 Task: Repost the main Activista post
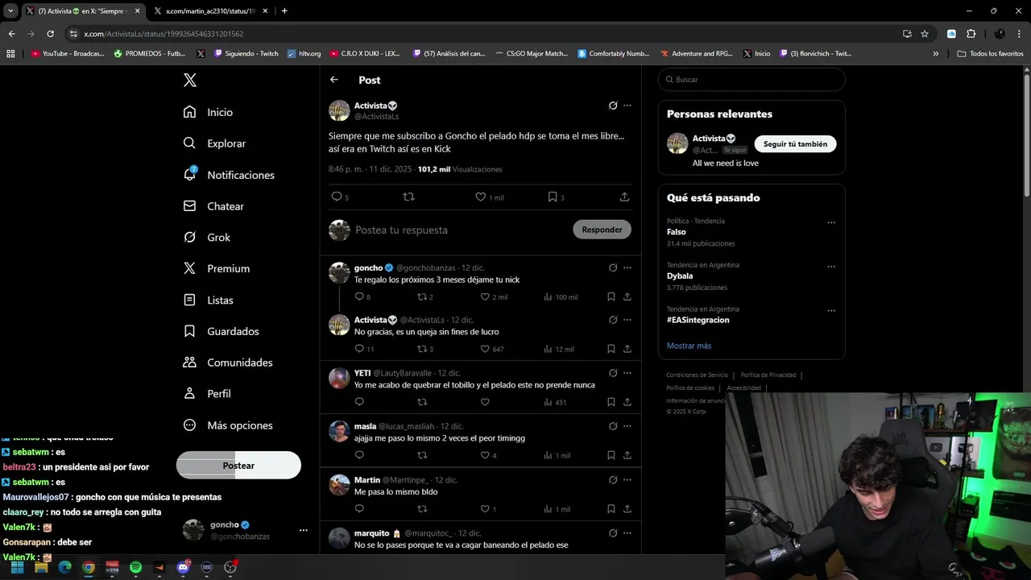408,197
